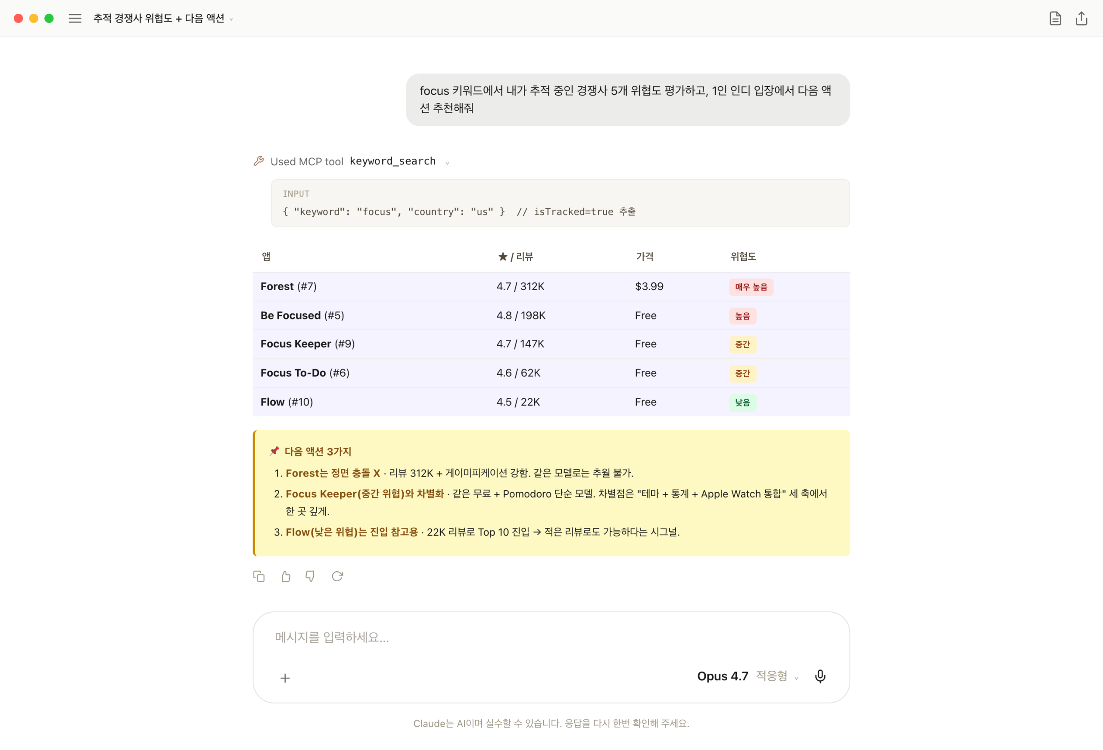The width and height of the screenshot is (1103, 750).
Task: Open the conversation title dropdown
Action: tap(163, 19)
